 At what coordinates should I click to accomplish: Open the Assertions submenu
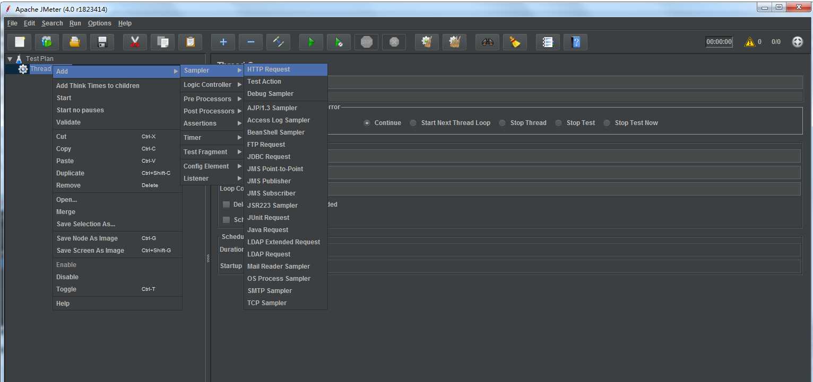[x=212, y=123]
